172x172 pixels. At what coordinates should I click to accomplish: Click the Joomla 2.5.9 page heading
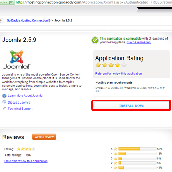point(19,40)
